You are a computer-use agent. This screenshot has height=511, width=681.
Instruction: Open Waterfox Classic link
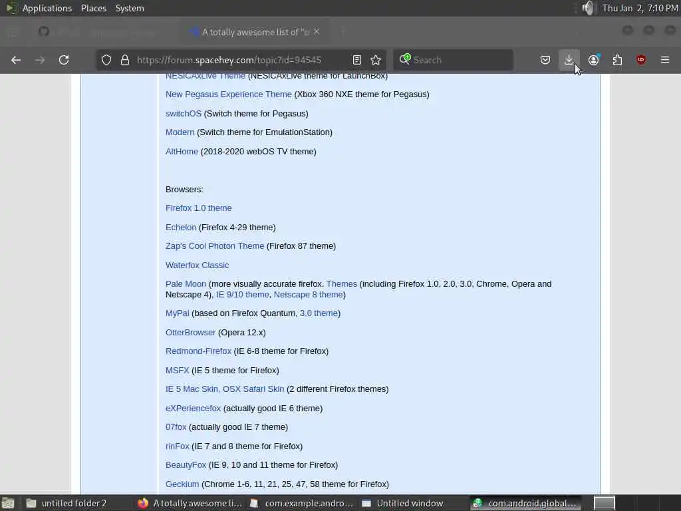tap(197, 265)
